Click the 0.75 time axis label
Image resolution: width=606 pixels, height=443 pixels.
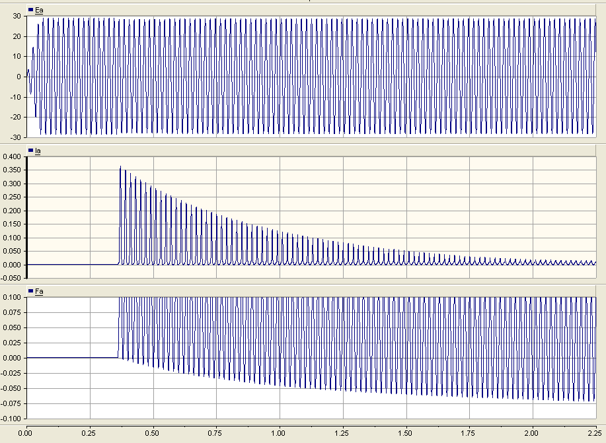tap(215, 433)
